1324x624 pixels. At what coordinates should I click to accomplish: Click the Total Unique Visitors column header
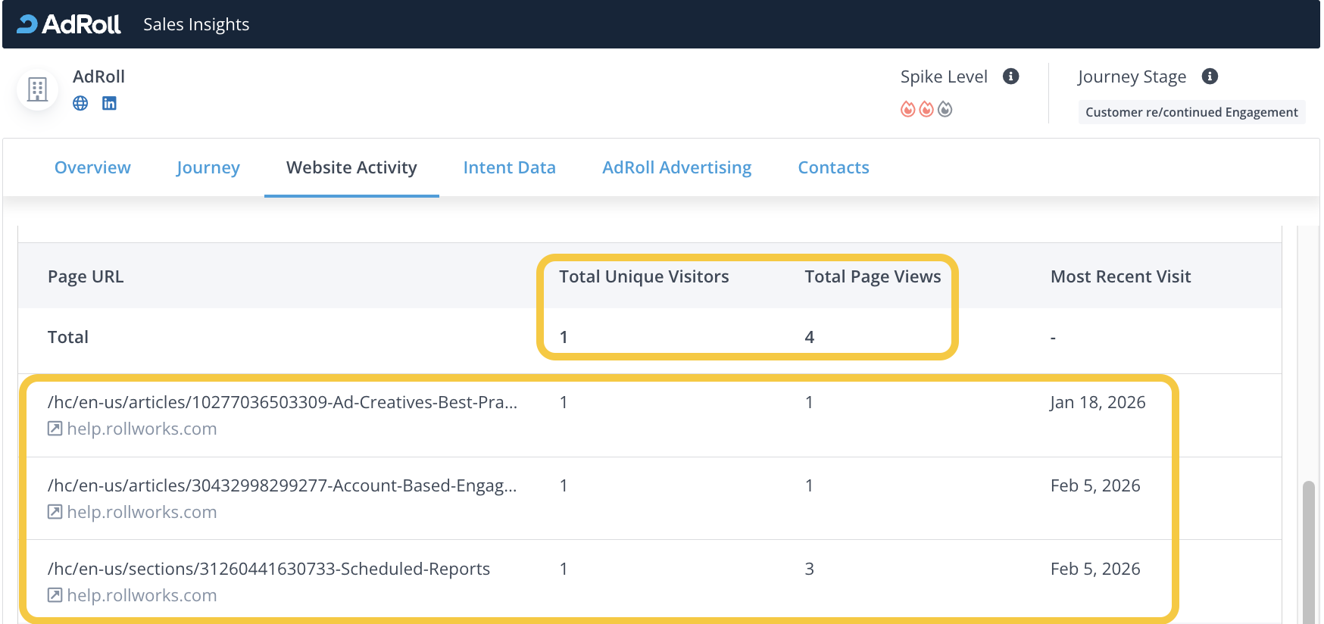tap(644, 276)
